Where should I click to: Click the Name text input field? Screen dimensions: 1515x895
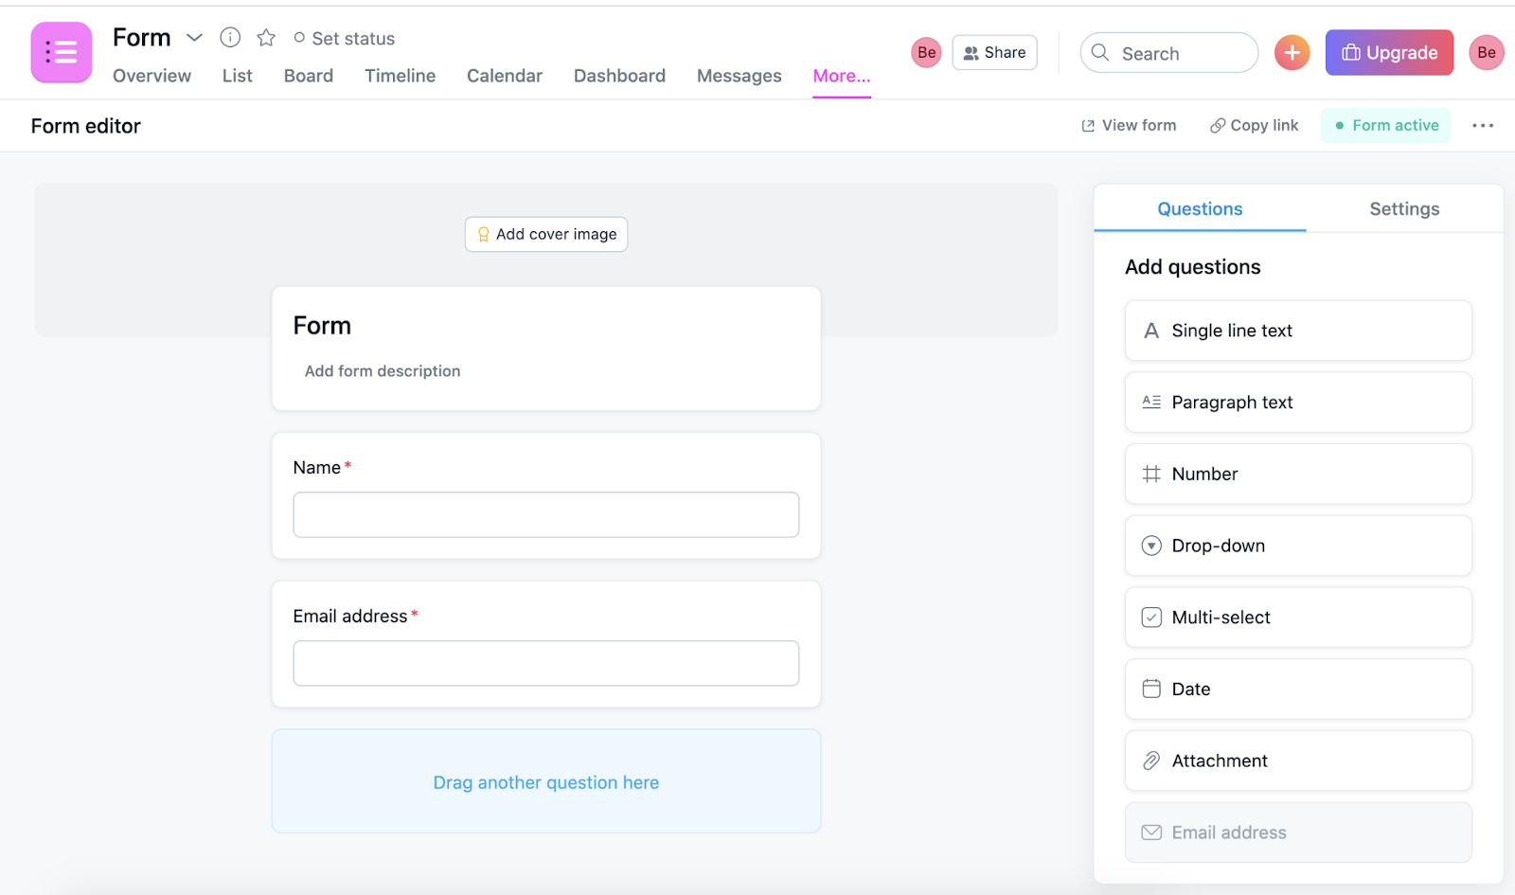click(545, 514)
